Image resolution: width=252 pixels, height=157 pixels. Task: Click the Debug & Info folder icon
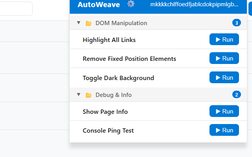coord(89,95)
